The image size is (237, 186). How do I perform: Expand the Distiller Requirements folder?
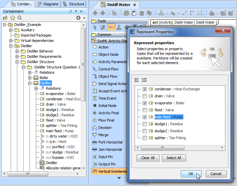[17, 56]
